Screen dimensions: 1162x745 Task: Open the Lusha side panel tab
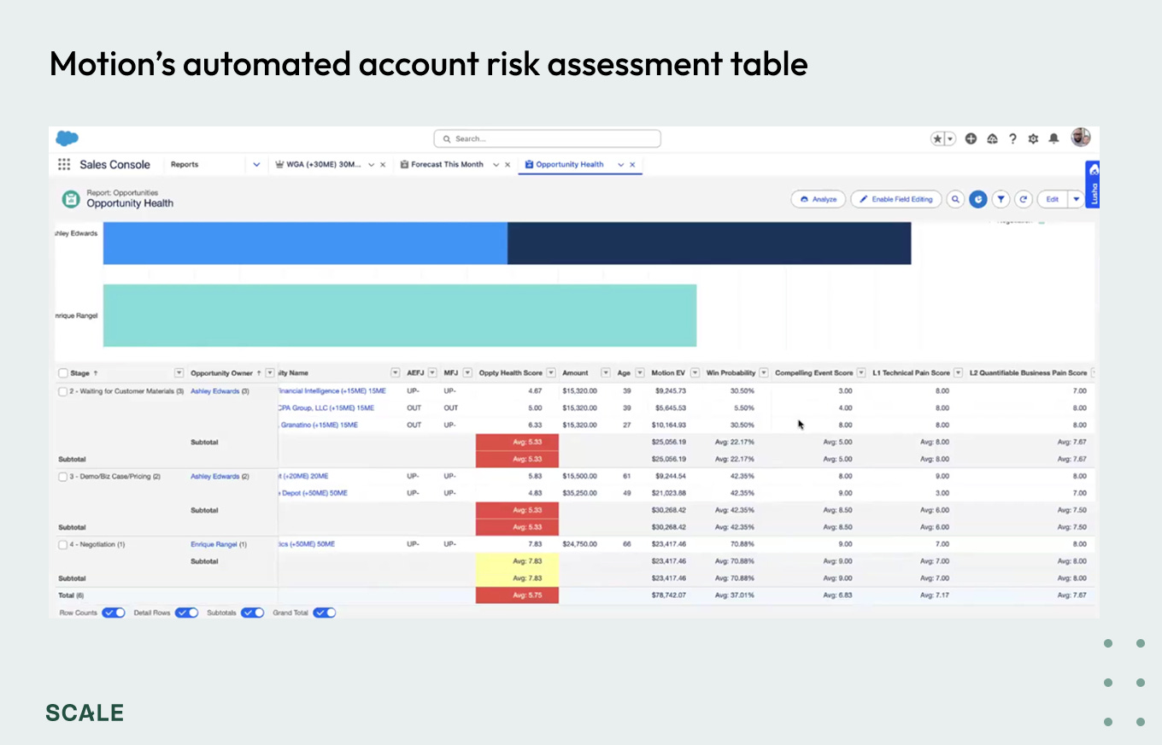(1092, 184)
